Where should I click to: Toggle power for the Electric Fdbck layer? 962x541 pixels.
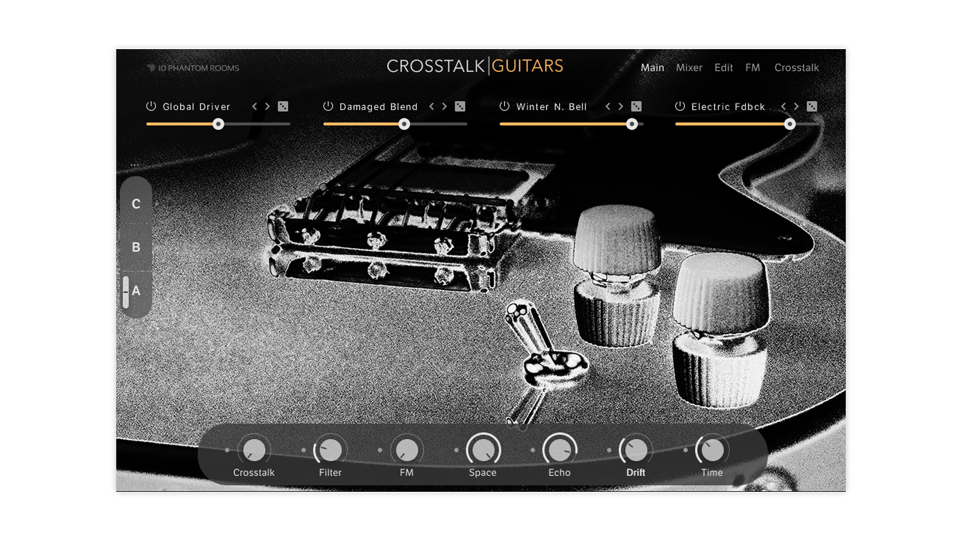click(680, 106)
